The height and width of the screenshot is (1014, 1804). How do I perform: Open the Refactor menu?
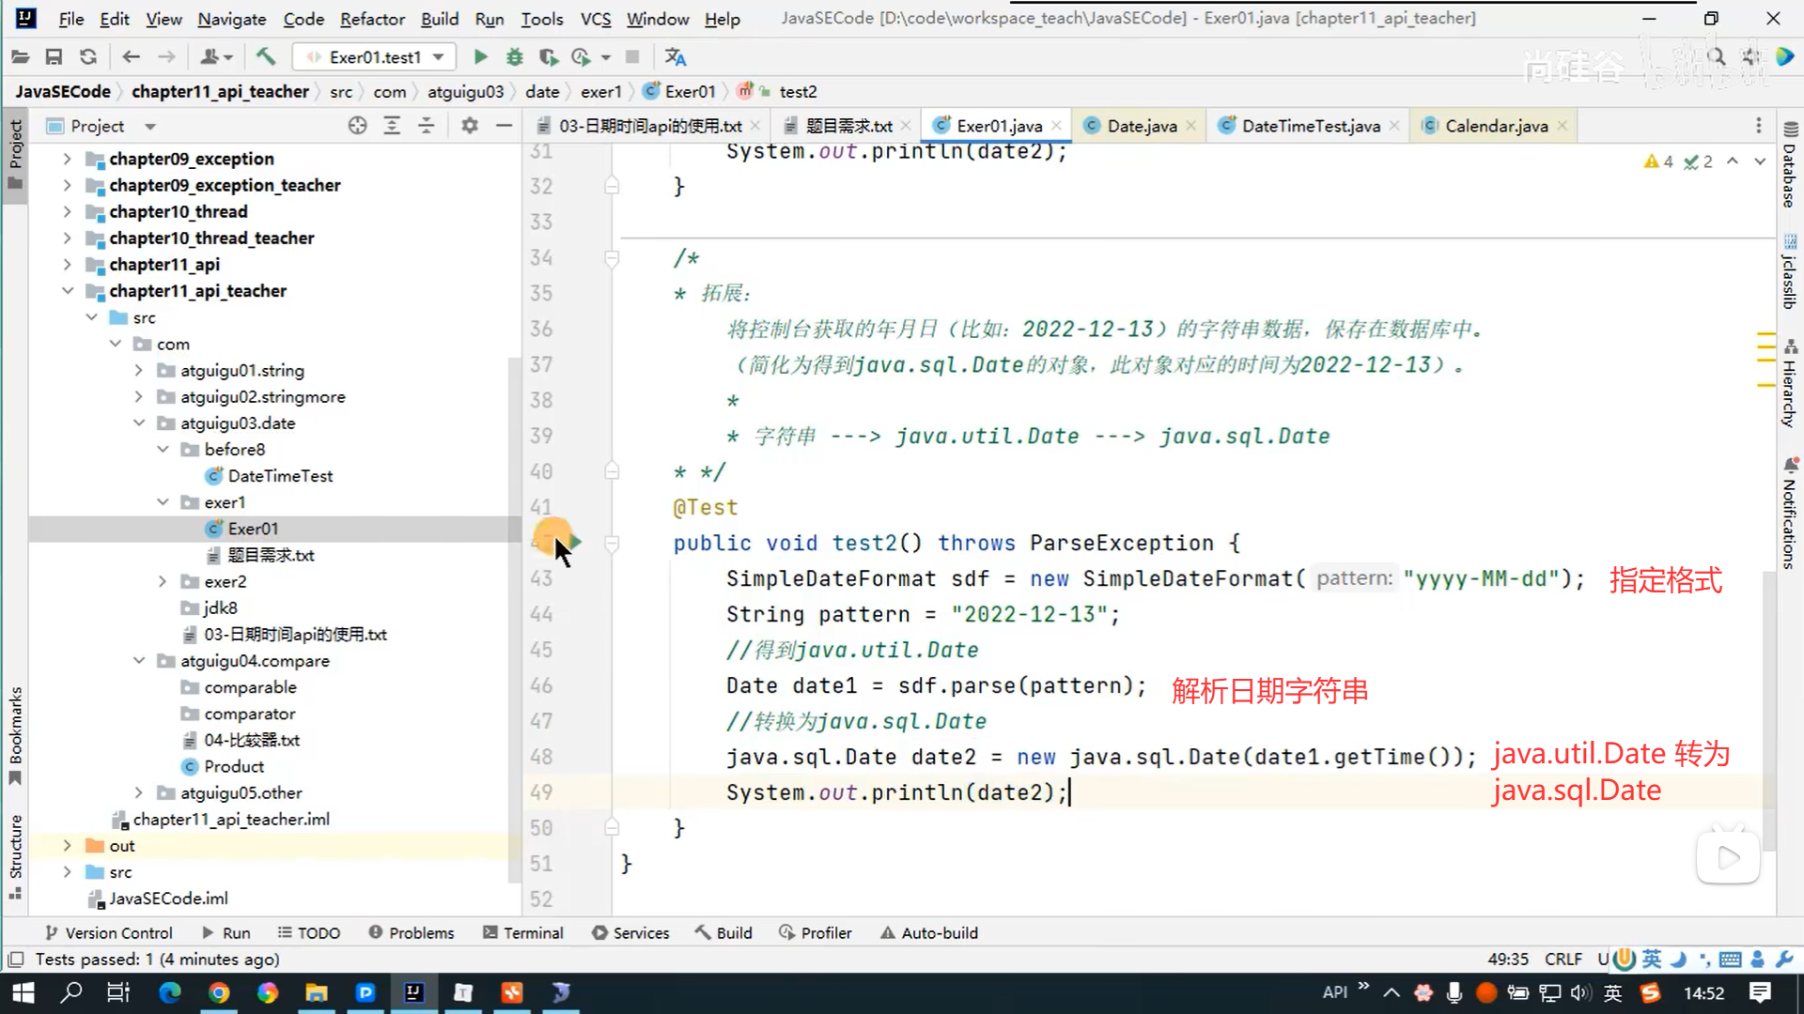tap(371, 19)
